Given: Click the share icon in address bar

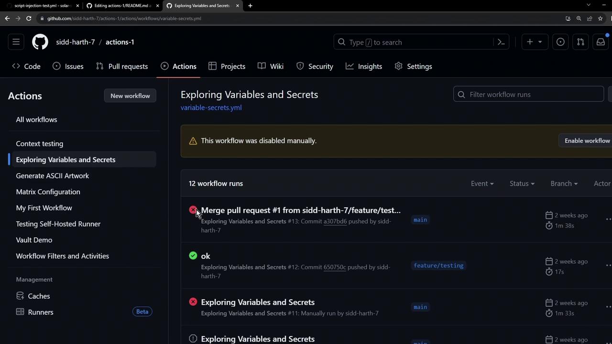Looking at the screenshot, I should pyautogui.click(x=590, y=18).
